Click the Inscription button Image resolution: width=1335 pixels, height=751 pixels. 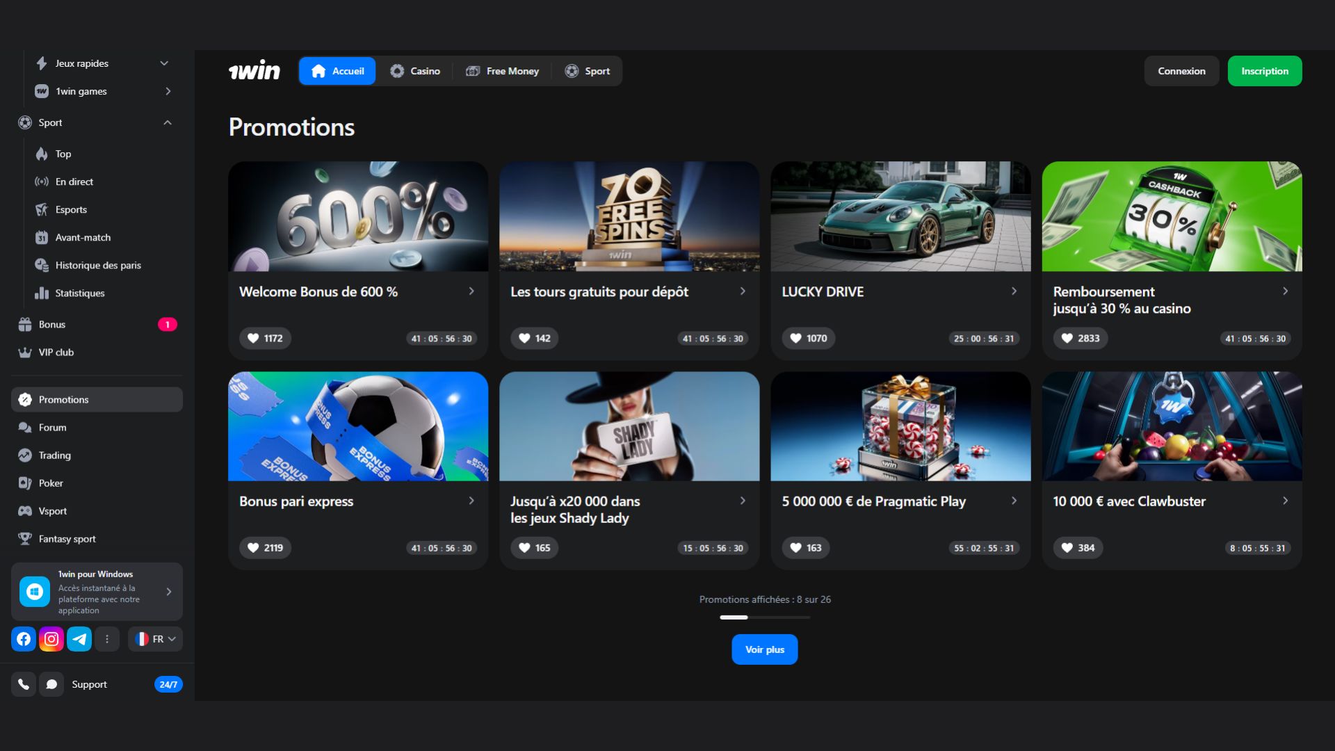[1265, 70]
